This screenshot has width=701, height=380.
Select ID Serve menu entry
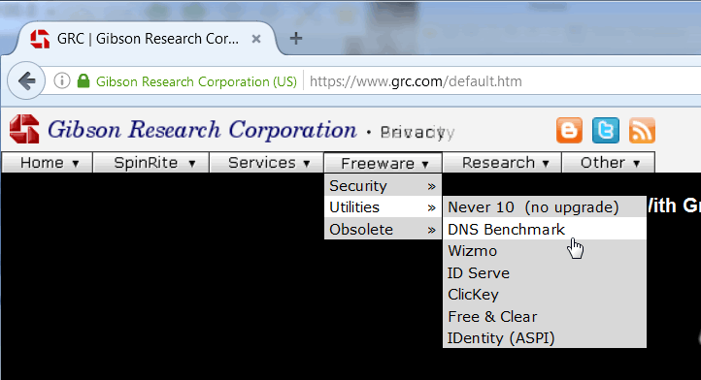[545, 272]
